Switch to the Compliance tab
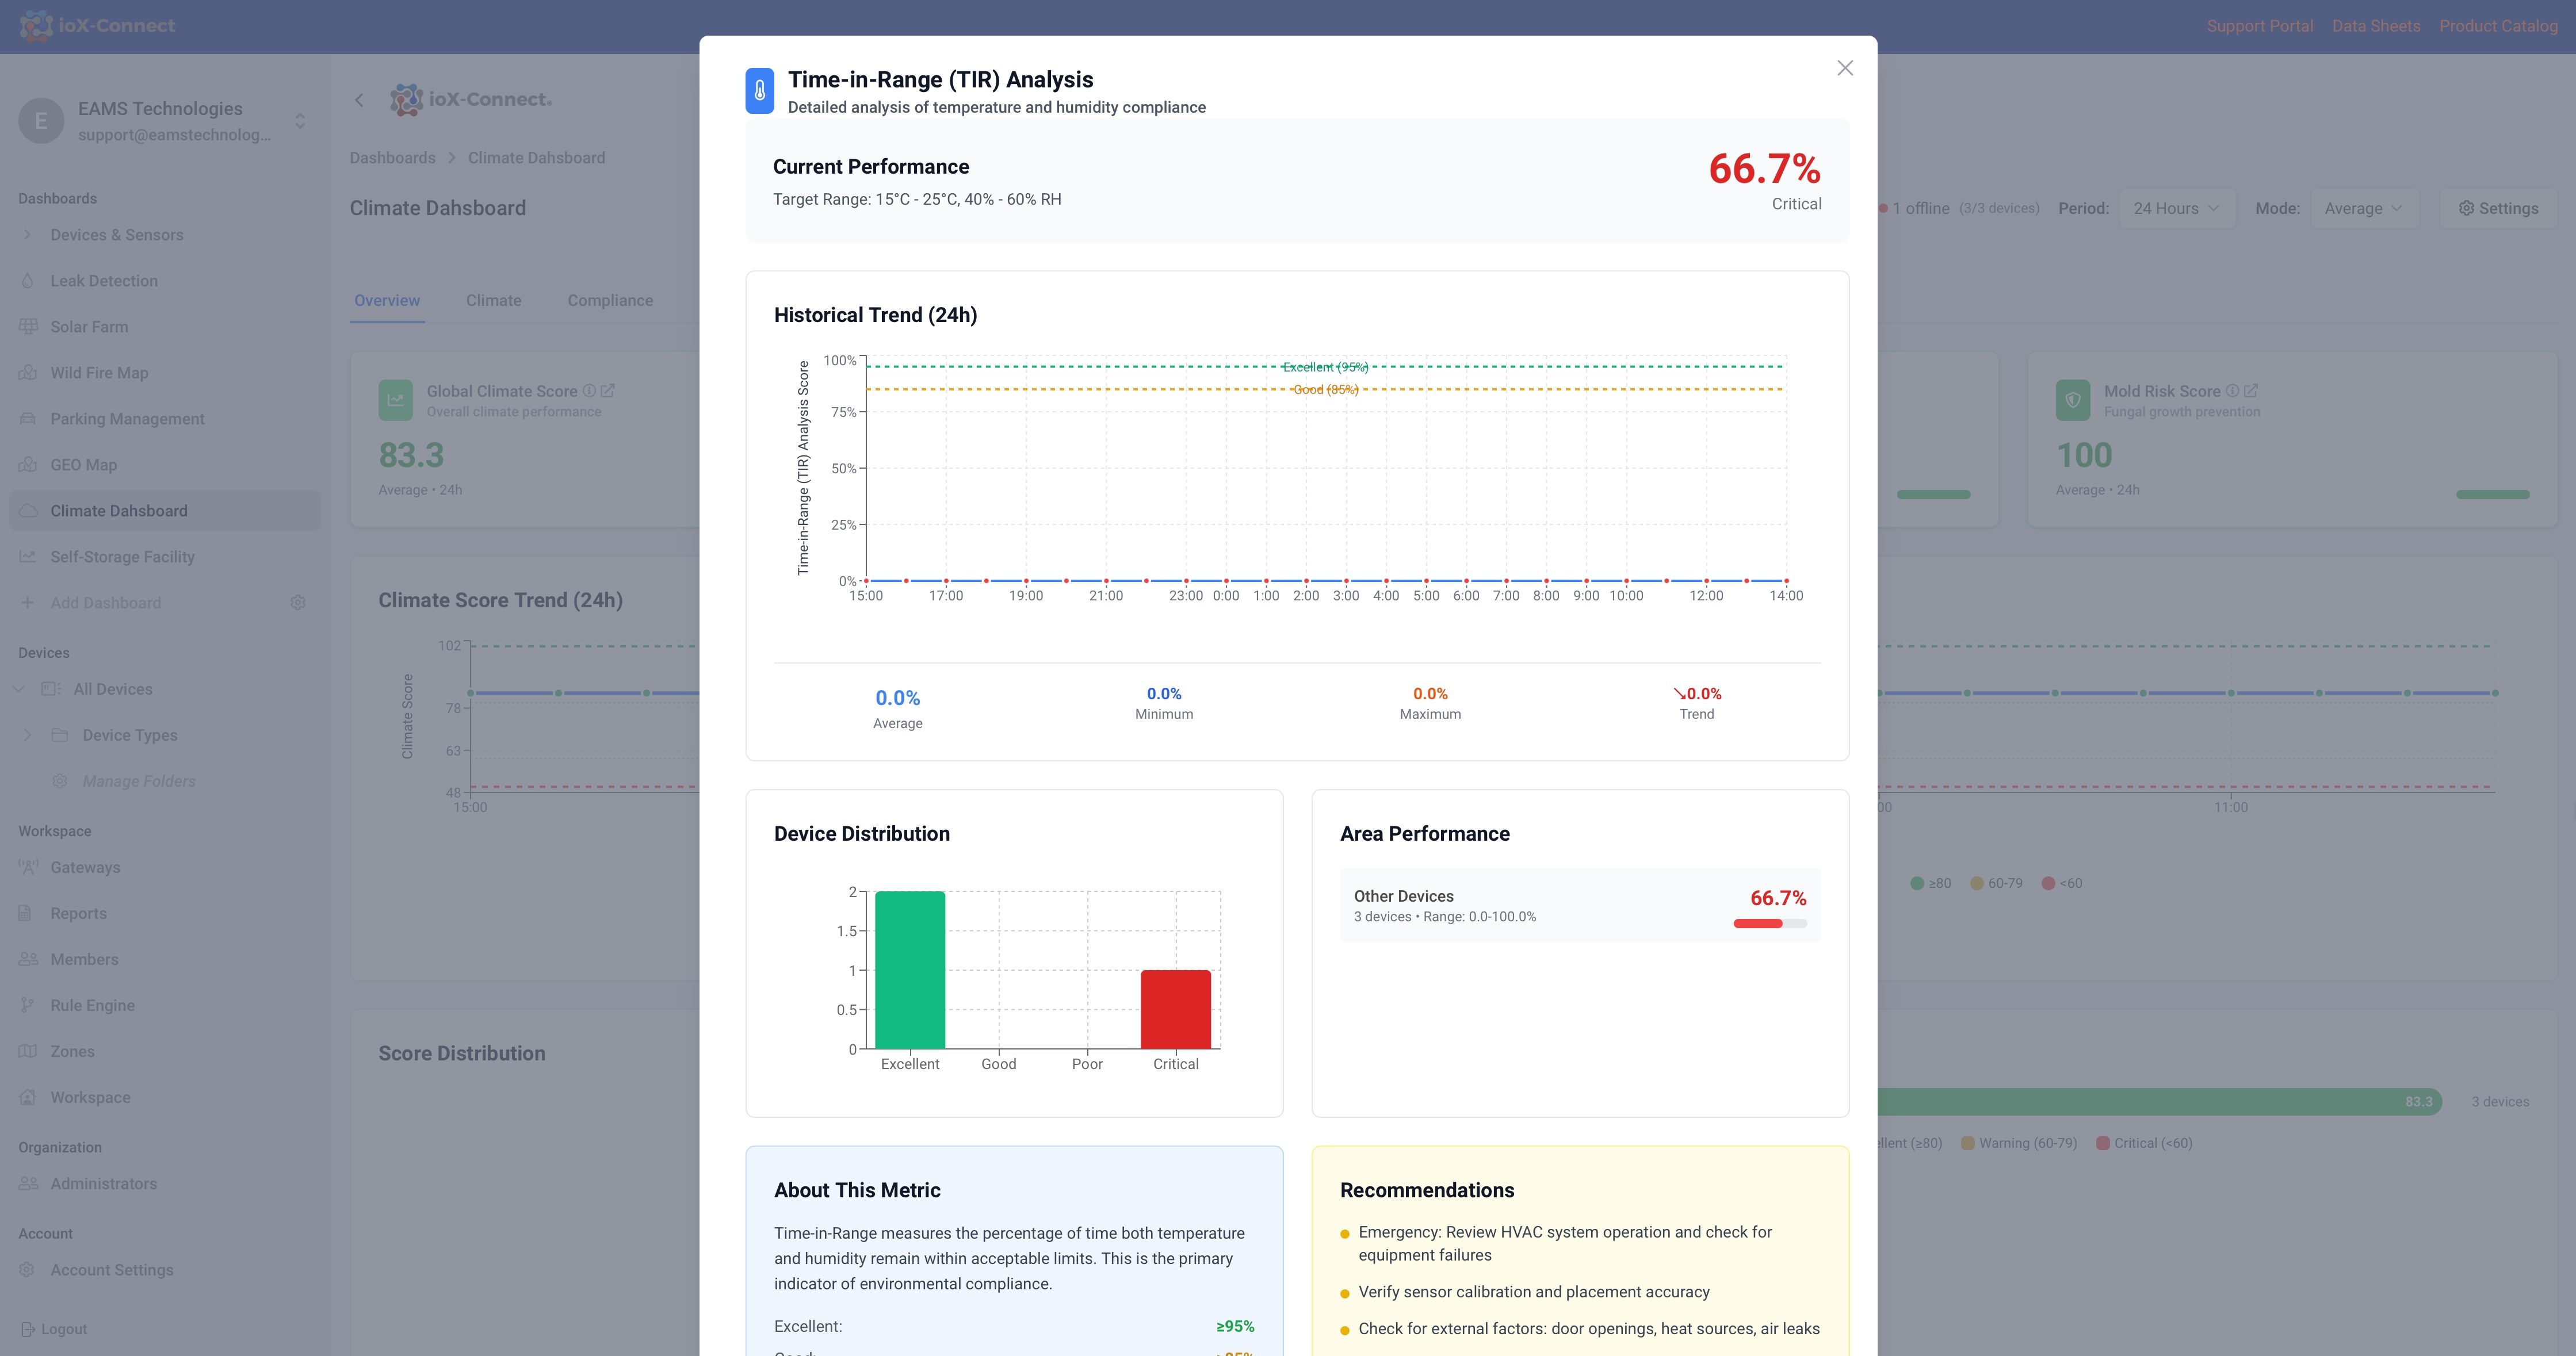 click(x=610, y=301)
